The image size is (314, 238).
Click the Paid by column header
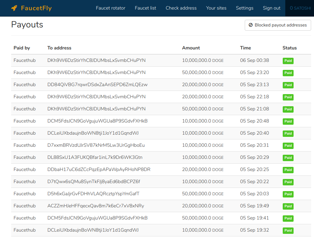[22, 48]
